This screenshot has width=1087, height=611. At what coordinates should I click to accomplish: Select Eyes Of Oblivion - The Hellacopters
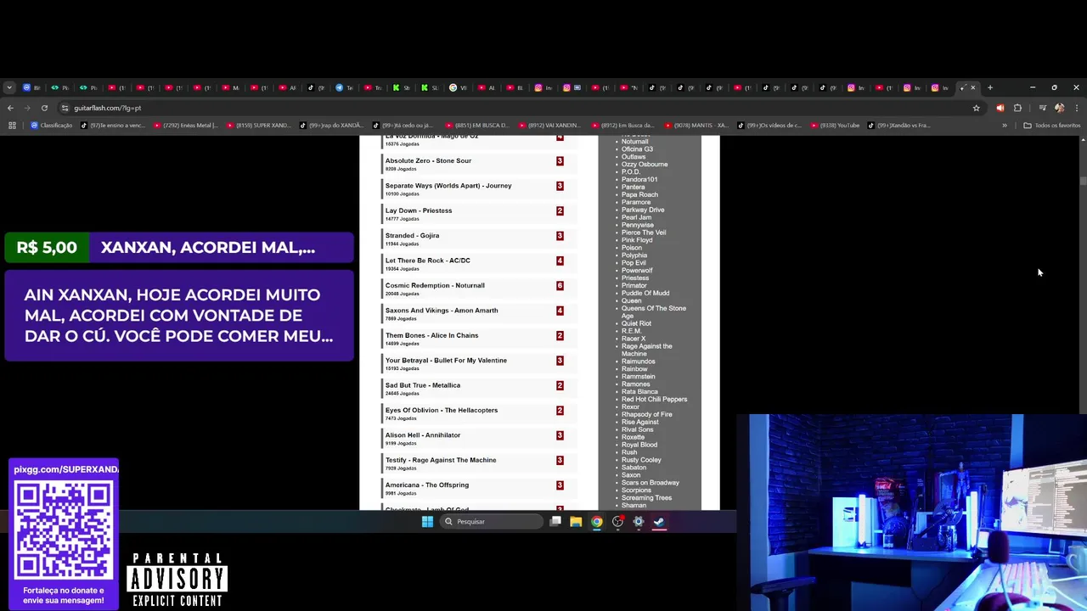pos(442,410)
